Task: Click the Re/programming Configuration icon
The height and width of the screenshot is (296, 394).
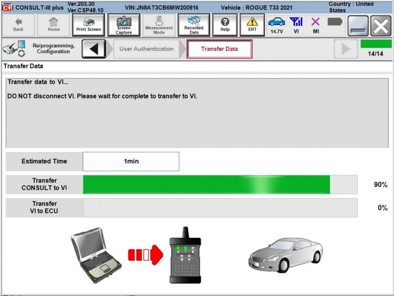Action: click(x=13, y=48)
